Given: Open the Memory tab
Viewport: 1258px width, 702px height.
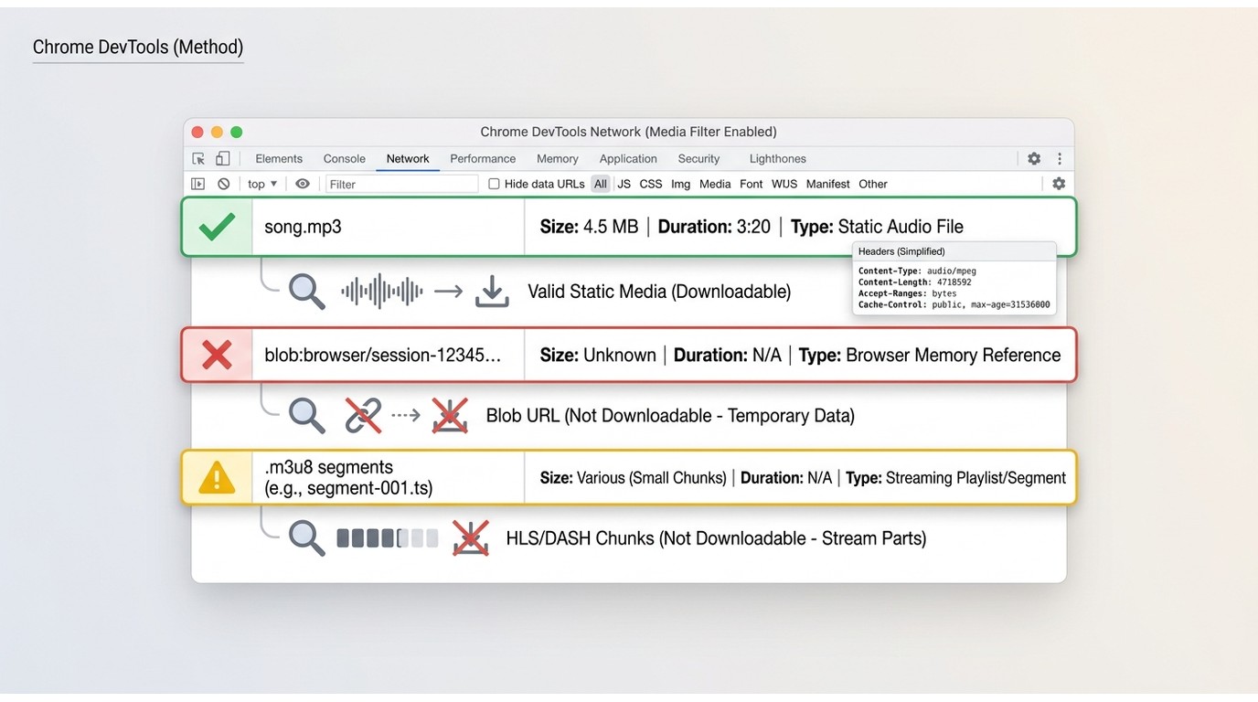Looking at the screenshot, I should pos(558,159).
